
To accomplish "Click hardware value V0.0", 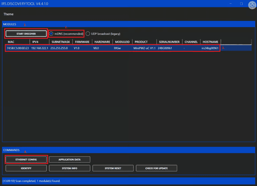I will click(96, 48).
